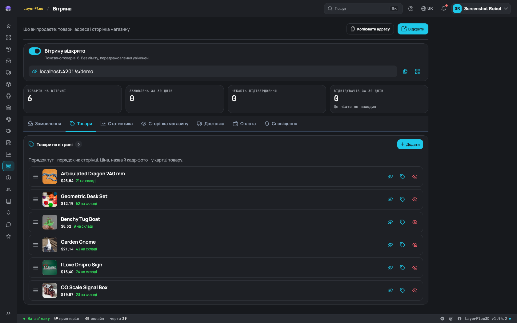Open the history icon in sidebar
The height and width of the screenshot is (323, 517).
pos(8,49)
